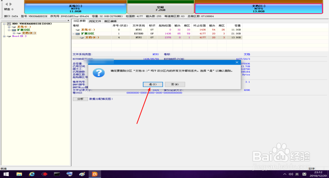Expand 系统(C:) in the disk tree
Viewport: 329px width, 178px height.
(9, 27)
